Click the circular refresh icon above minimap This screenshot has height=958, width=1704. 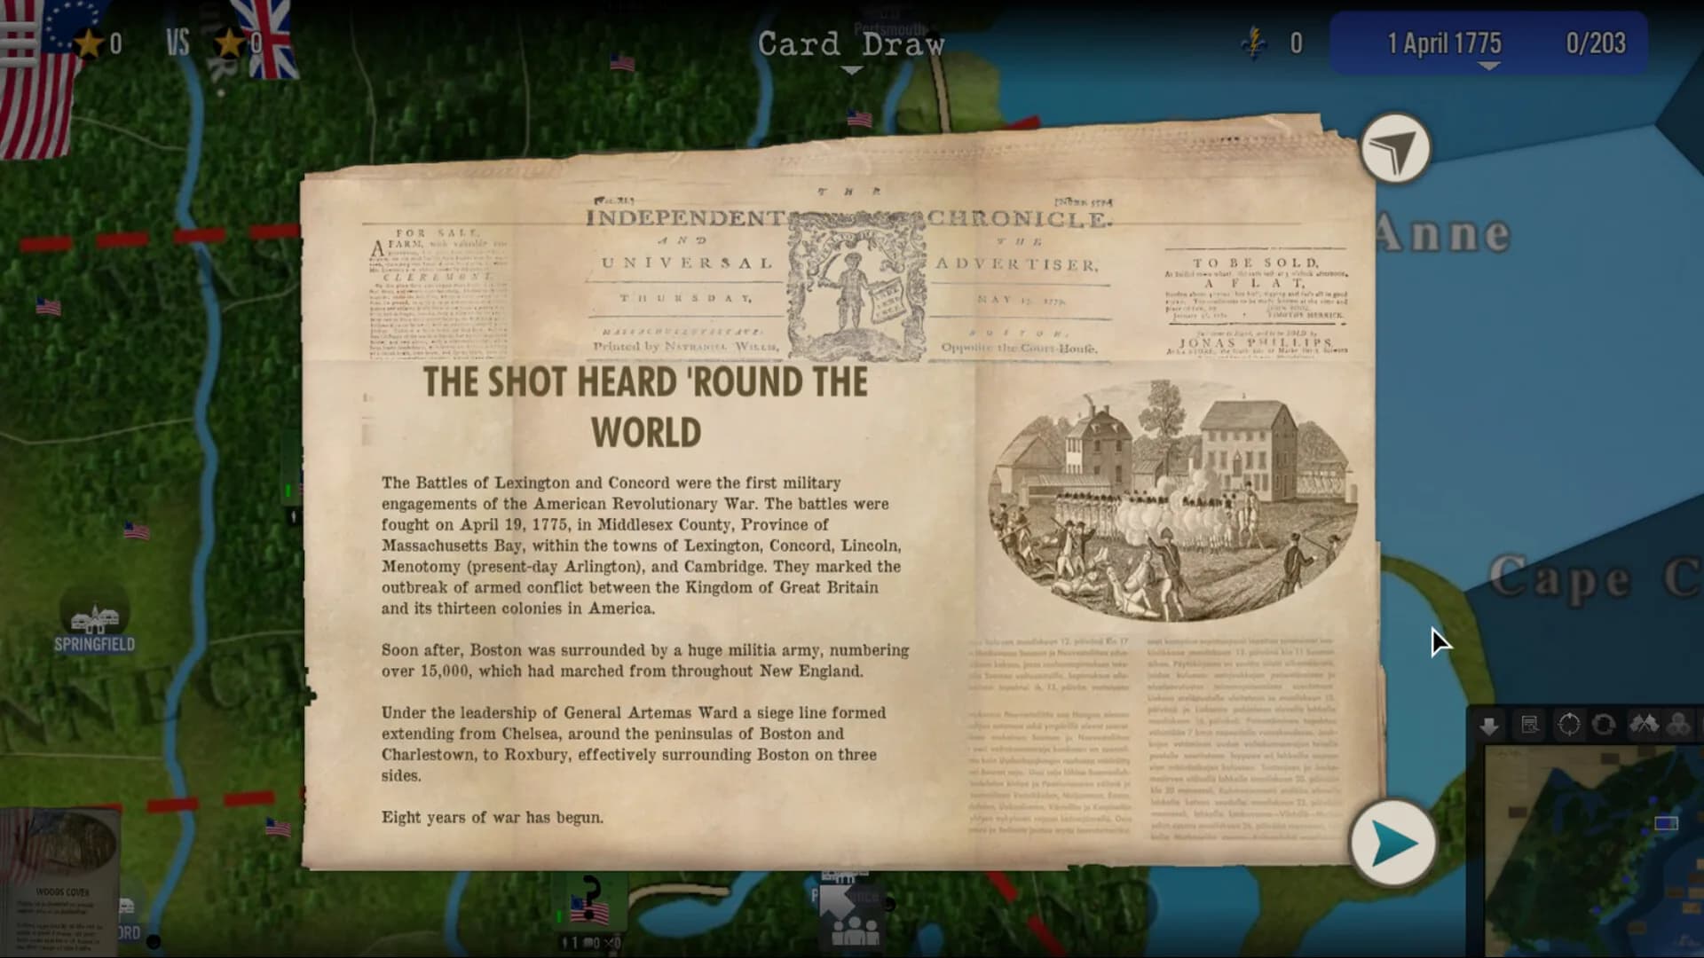1604,726
